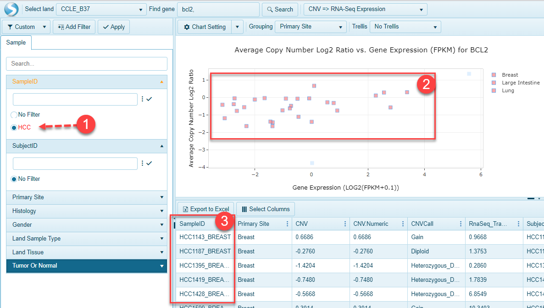The height and width of the screenshot is (308, 544).
Task: Select No Filter radio under SampleID
Action: [13, 114]
